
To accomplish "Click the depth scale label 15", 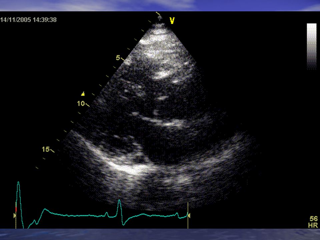I will pyautogui.click(x=46, y=149).
